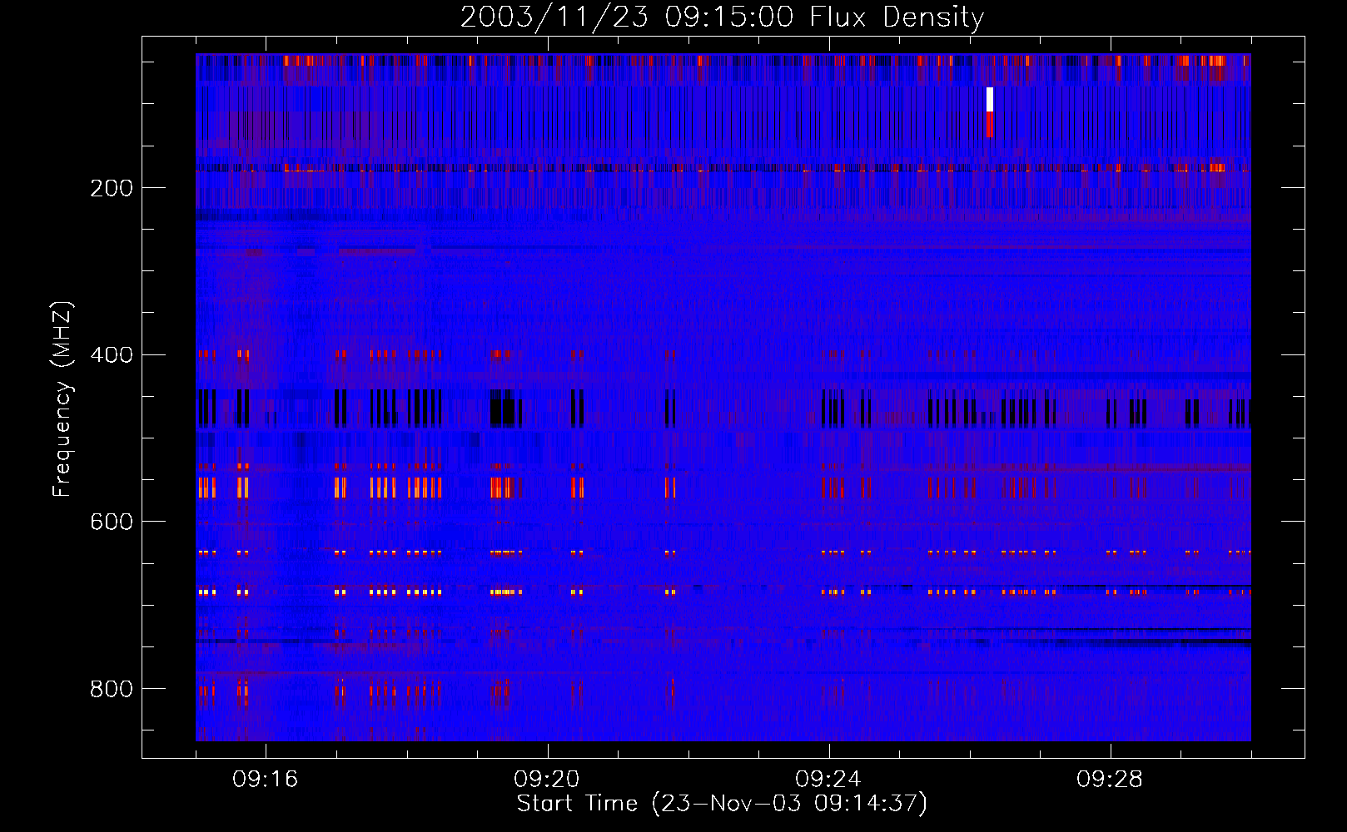This screenshot has height=832, width=1347.
Task: Click the "Frequency (MHZ)" axis label
Action: pyautogui.click(x=62, y=399)
